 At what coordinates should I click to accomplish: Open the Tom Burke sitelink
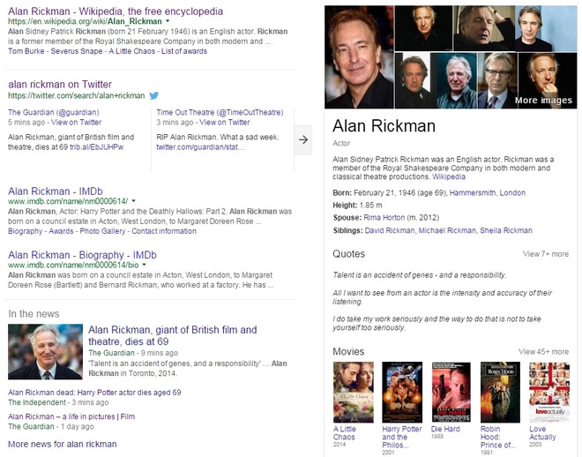pos(26,51)
